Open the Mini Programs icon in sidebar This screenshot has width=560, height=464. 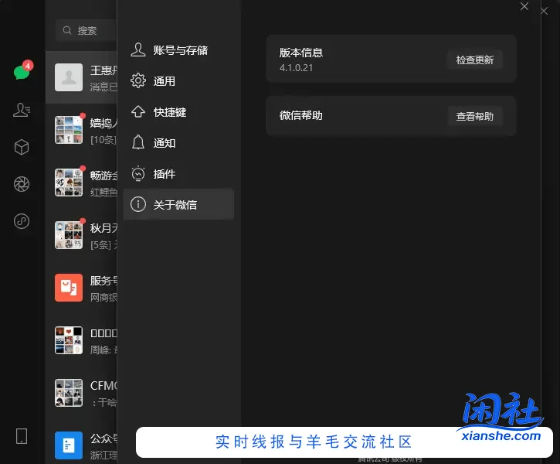[x=22, y=222]
